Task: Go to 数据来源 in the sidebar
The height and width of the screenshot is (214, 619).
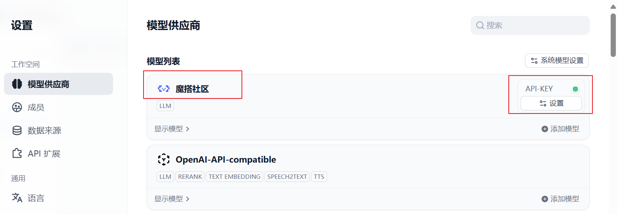Action: point(58,130)
